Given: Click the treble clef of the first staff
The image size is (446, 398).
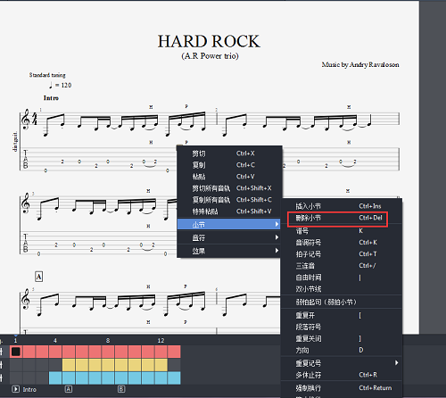Looking at the screenshot, I should pyautogui.click(x=26, y=120).
